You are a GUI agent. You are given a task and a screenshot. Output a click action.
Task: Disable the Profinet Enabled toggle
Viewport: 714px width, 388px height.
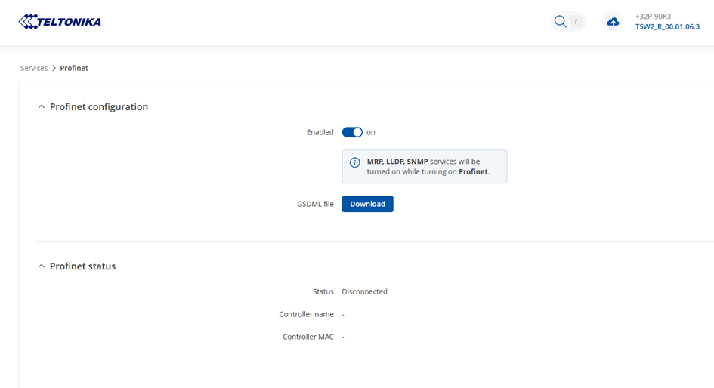tap(352, 132)
